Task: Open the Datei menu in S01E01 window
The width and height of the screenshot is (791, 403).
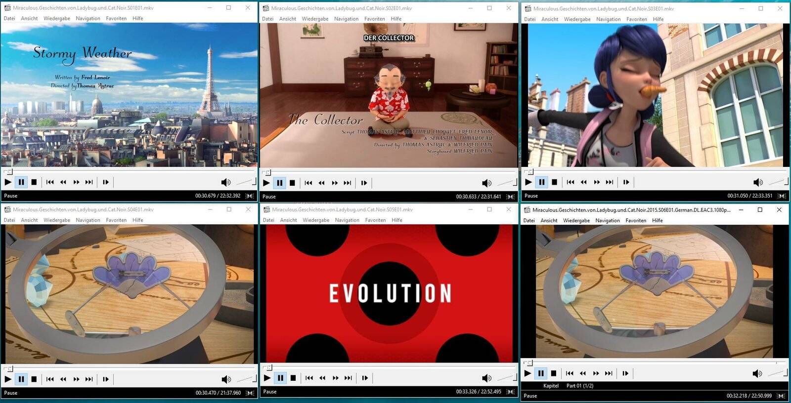Action: coord(9,18)
